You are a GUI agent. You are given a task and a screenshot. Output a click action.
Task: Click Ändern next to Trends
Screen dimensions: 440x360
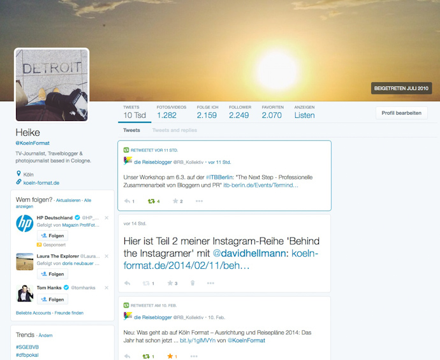click(x=45, y=335)
